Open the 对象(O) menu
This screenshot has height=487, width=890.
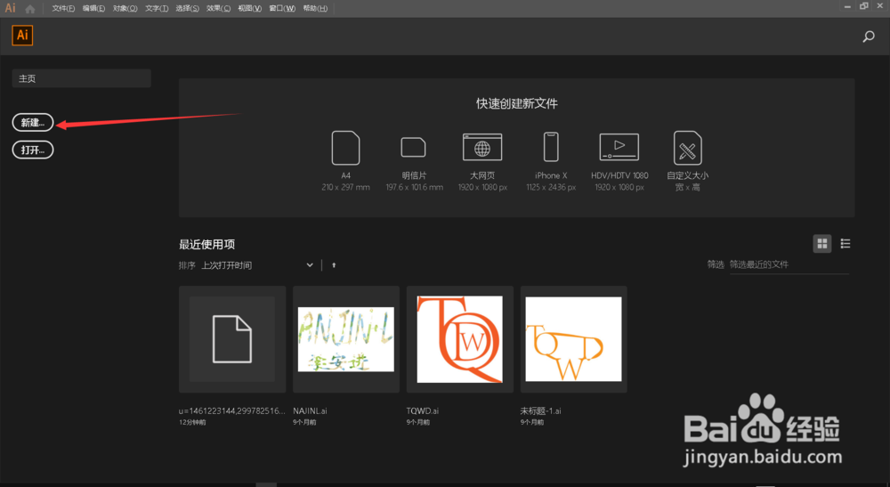click(125, 9)
